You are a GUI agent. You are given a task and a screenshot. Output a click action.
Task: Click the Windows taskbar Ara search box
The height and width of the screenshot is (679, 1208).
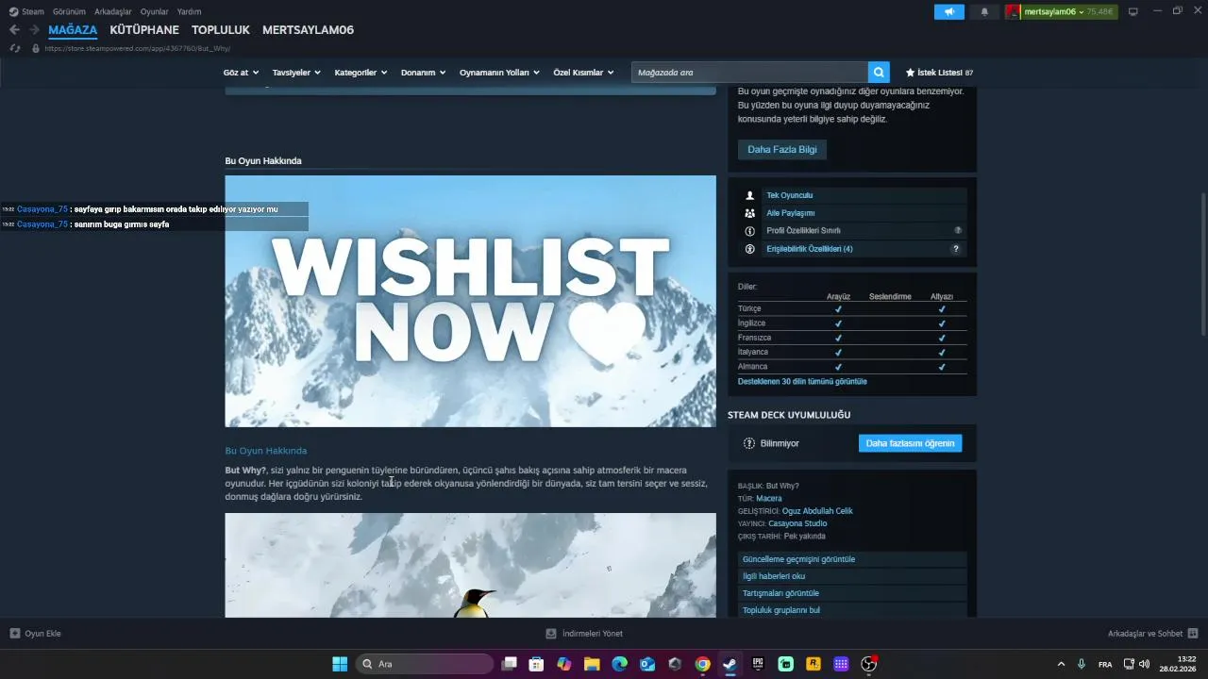(x=425, y=664)
